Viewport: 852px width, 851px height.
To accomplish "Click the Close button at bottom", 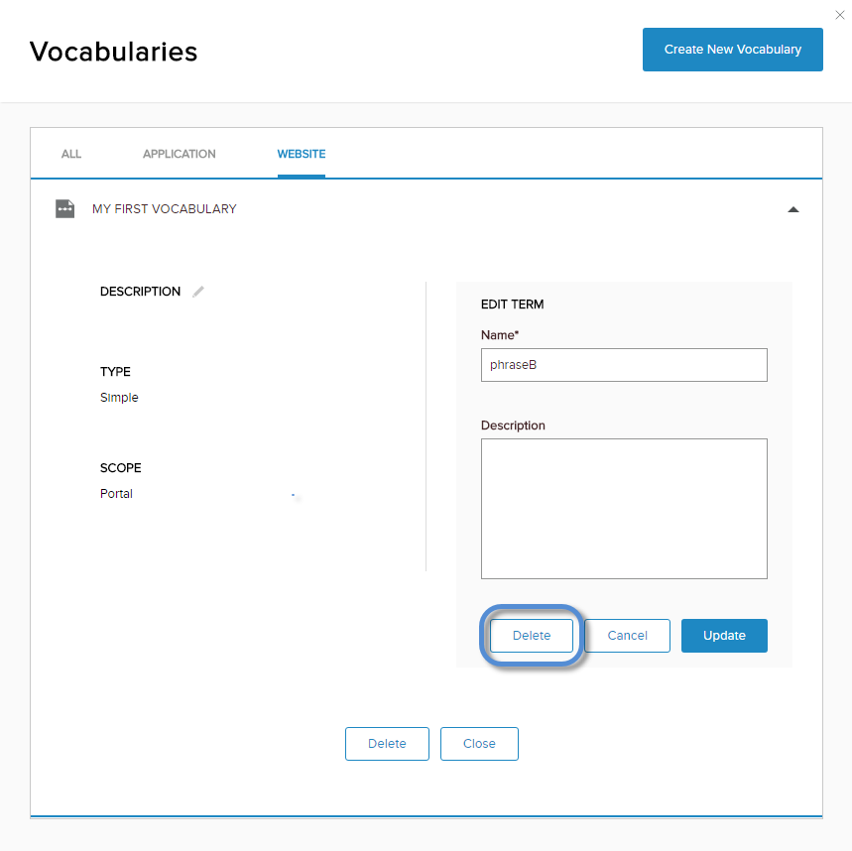I will coord(479,744).
